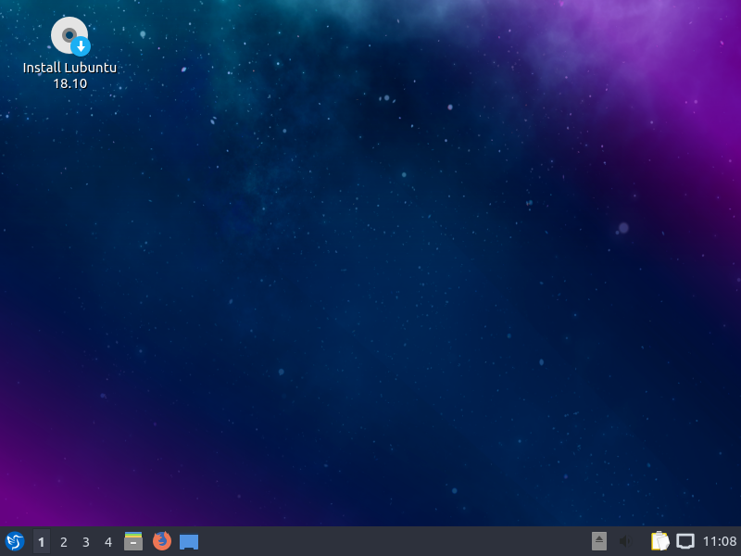
Task: Select the Install Lubuntu 18.10 disc icon
Action: [69, 36]
